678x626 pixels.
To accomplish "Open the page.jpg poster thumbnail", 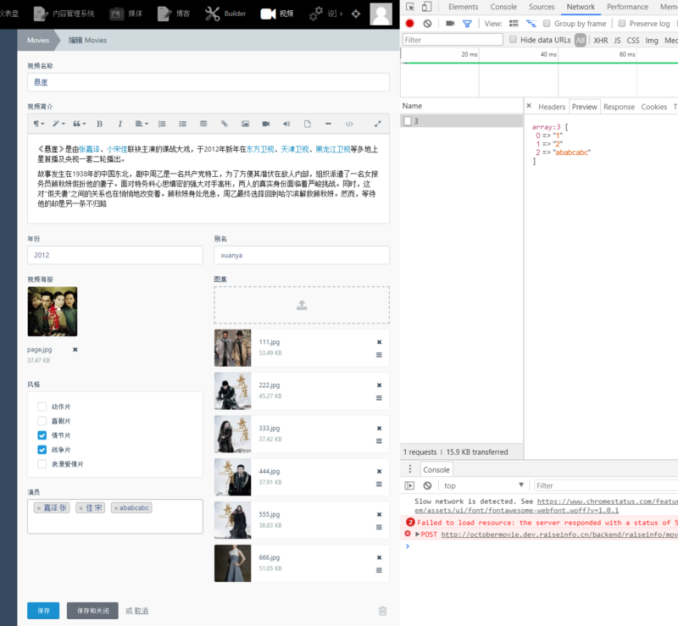I will click(x=53, y=311).
